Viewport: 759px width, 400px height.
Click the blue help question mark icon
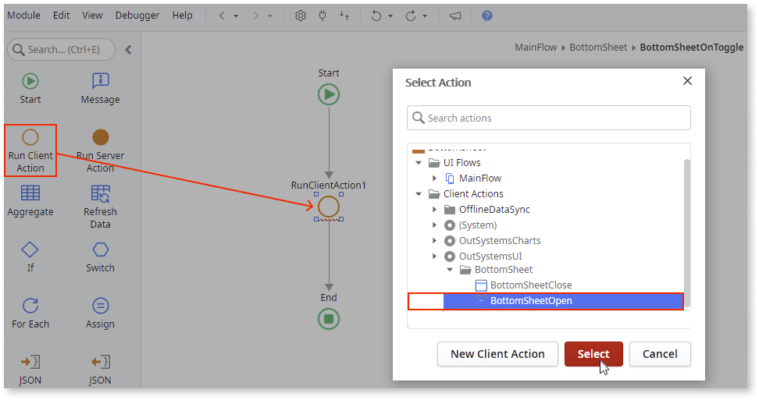(x=486, y=16)
